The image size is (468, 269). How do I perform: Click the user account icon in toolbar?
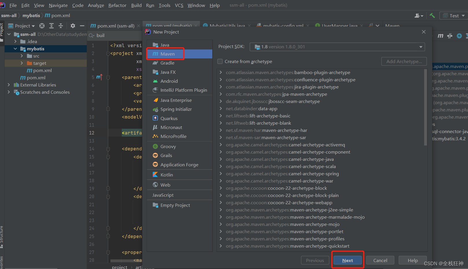(x=419, y=16)
